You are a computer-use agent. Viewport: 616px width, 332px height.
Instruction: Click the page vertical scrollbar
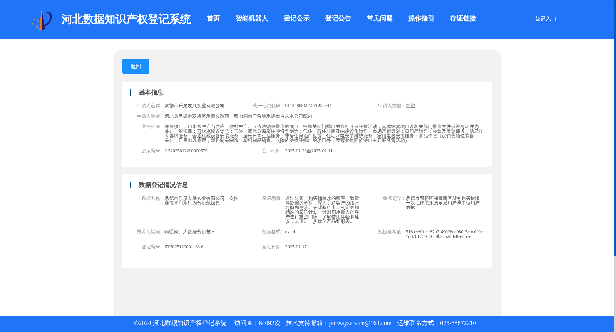click(615, 128)
